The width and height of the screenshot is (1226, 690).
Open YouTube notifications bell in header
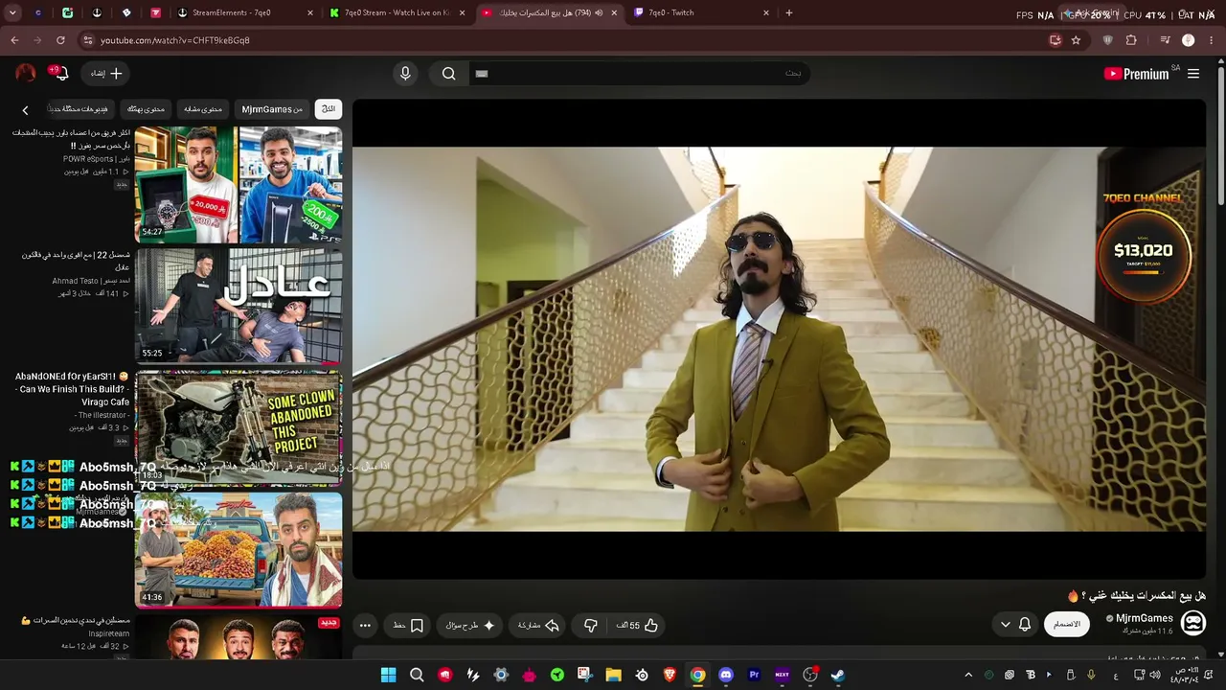pos(61,74)
